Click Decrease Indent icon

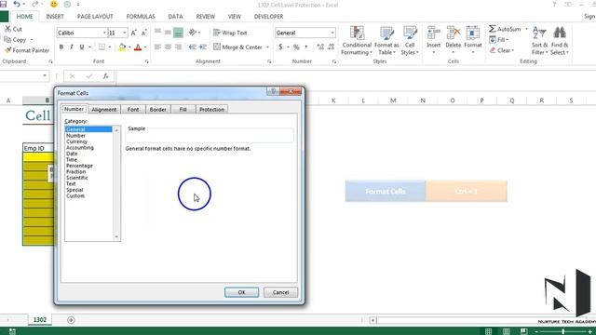[x=193, y=47]
